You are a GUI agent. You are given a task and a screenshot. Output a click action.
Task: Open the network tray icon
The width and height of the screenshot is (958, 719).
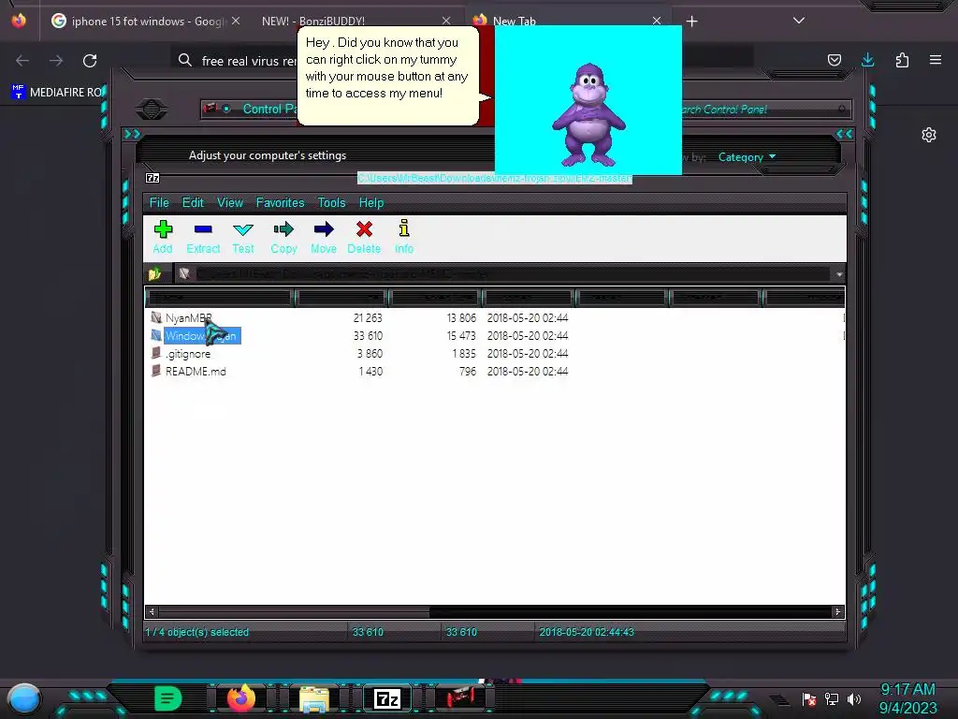click(832, 698)
